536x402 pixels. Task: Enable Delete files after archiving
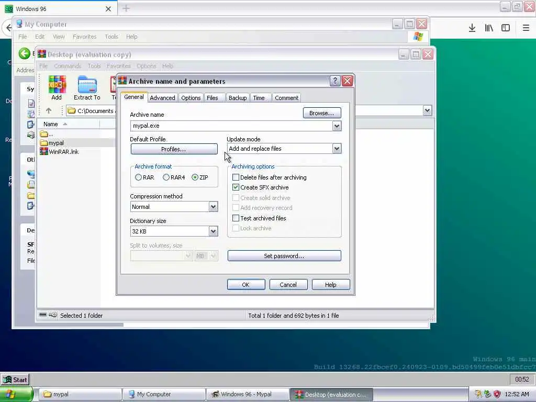coord(236,177)
